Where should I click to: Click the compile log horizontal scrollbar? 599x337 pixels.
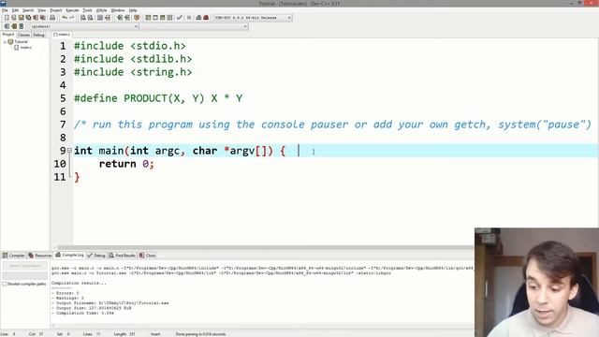click(263, 325)
